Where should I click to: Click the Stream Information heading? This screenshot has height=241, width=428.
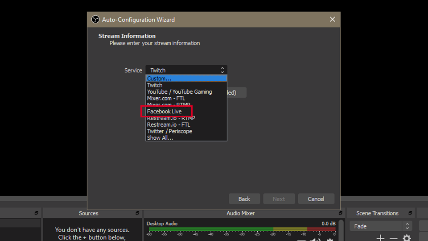tap(127, 36)
